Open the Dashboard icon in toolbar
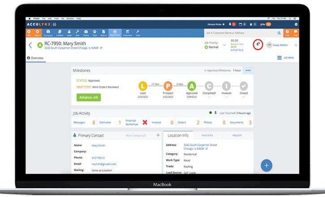The image size is (325, 197). click(x=48, y=33)
